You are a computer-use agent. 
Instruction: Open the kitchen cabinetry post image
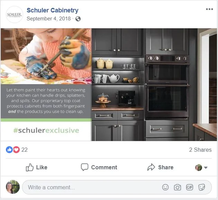(109, 84)
